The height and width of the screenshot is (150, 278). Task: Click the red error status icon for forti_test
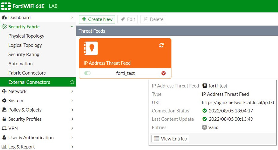(x=163, y=73)
